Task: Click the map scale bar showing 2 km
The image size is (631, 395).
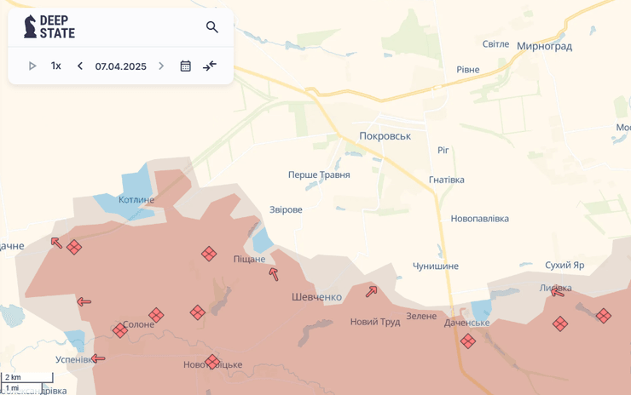Action: point(26,377)
